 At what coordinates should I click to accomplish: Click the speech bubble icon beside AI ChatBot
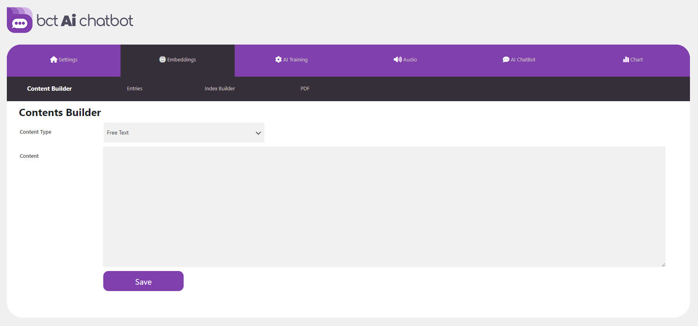click(506, 59)
